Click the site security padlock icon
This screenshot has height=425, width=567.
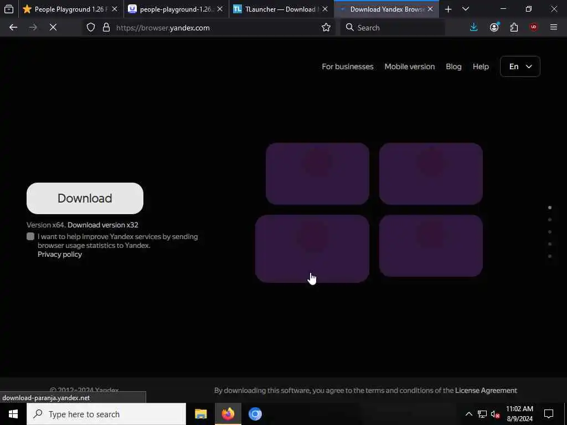click(x=106, y=28)
